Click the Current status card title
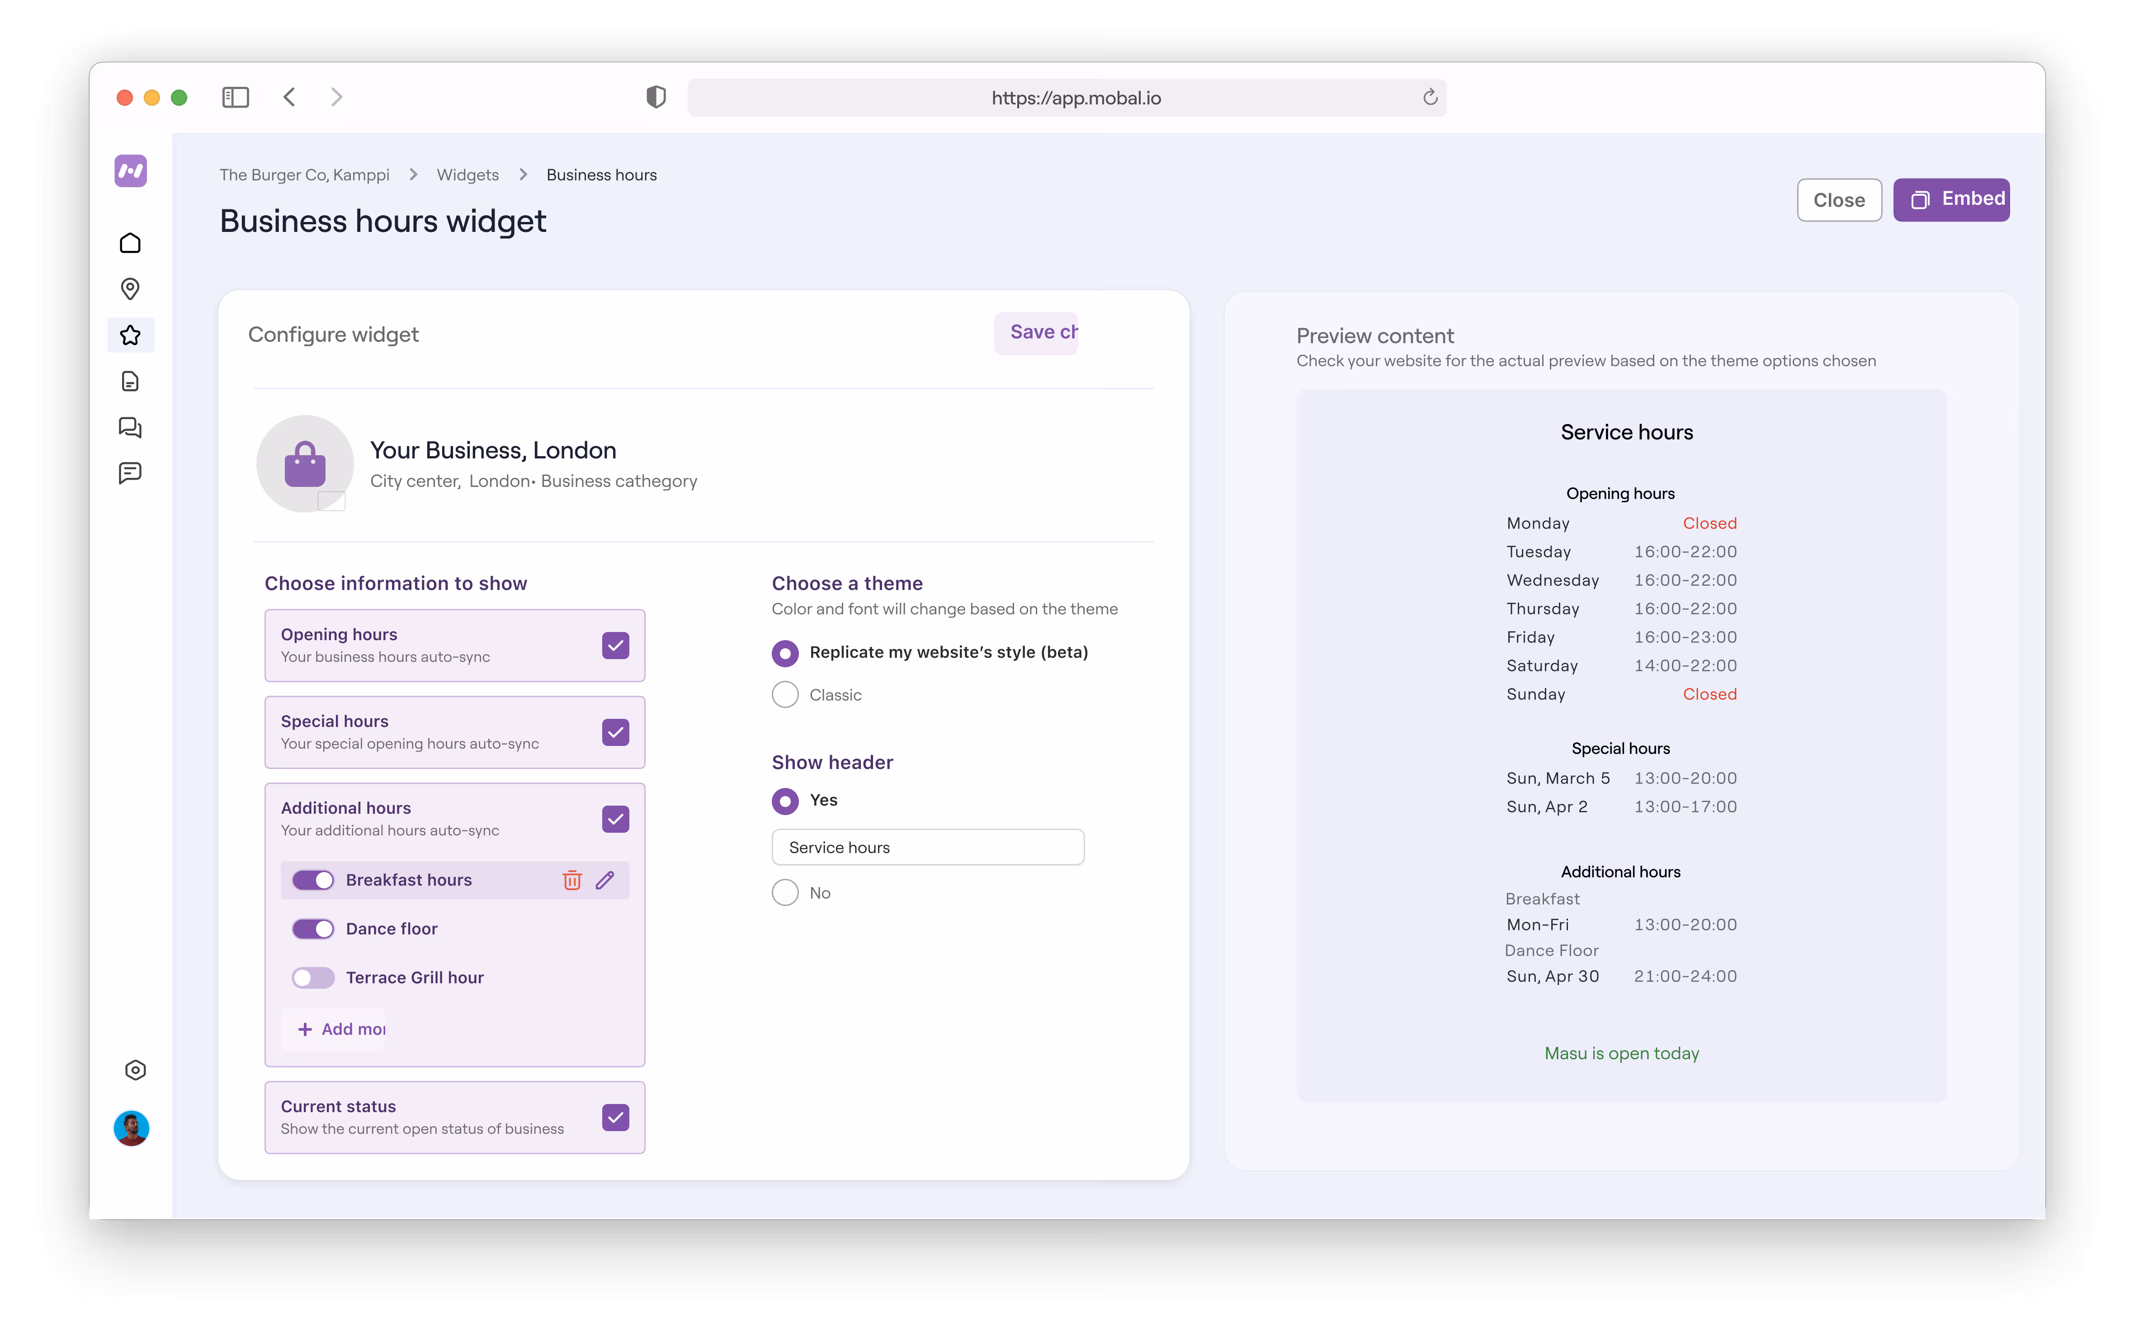Image resolution: width=2134 pixels, height=1335 pixels. point(338,1106)
